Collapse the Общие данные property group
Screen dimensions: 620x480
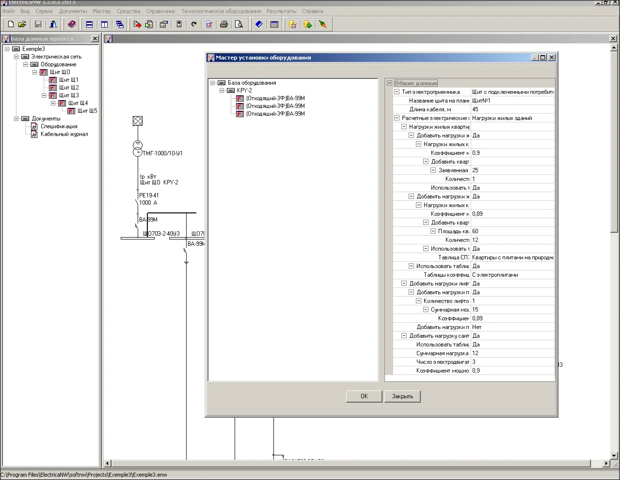(389, 83)
